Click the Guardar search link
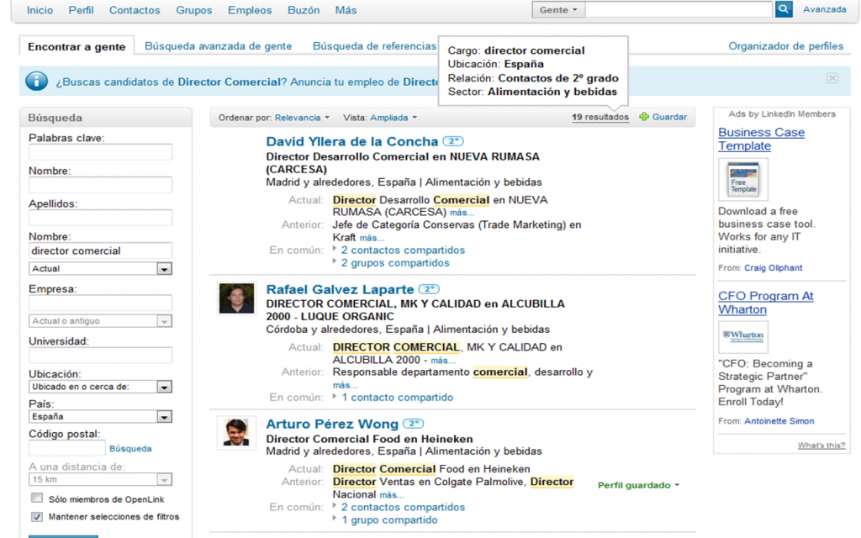Screen dimensions: 861x538 point(669,117)
